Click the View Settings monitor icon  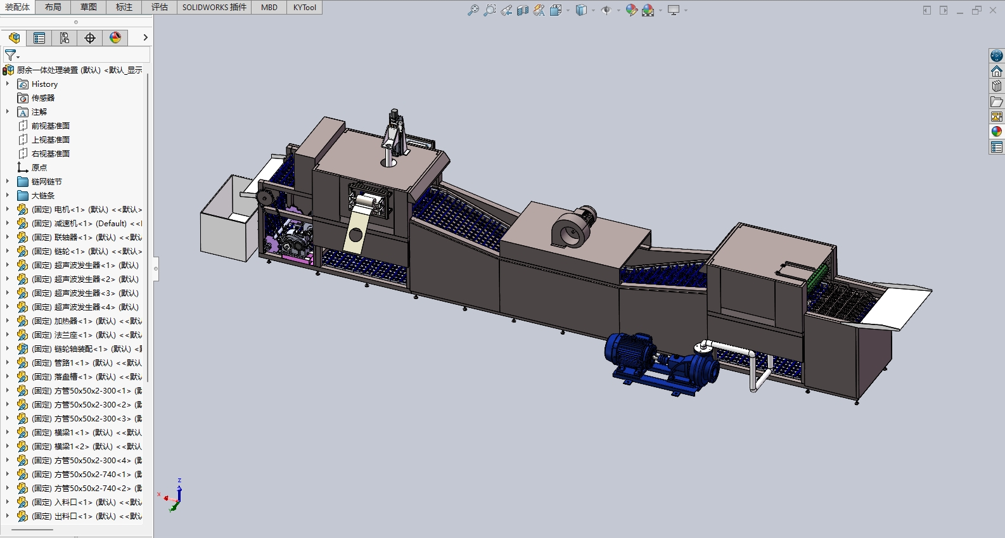point(674,10)
